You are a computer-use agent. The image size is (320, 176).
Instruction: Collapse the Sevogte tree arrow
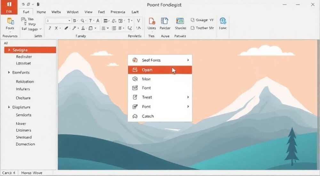coord(9,50)
